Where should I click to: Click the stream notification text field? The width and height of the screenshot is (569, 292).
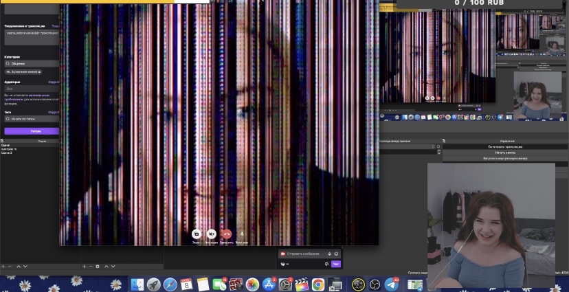[x=32, y=37]
